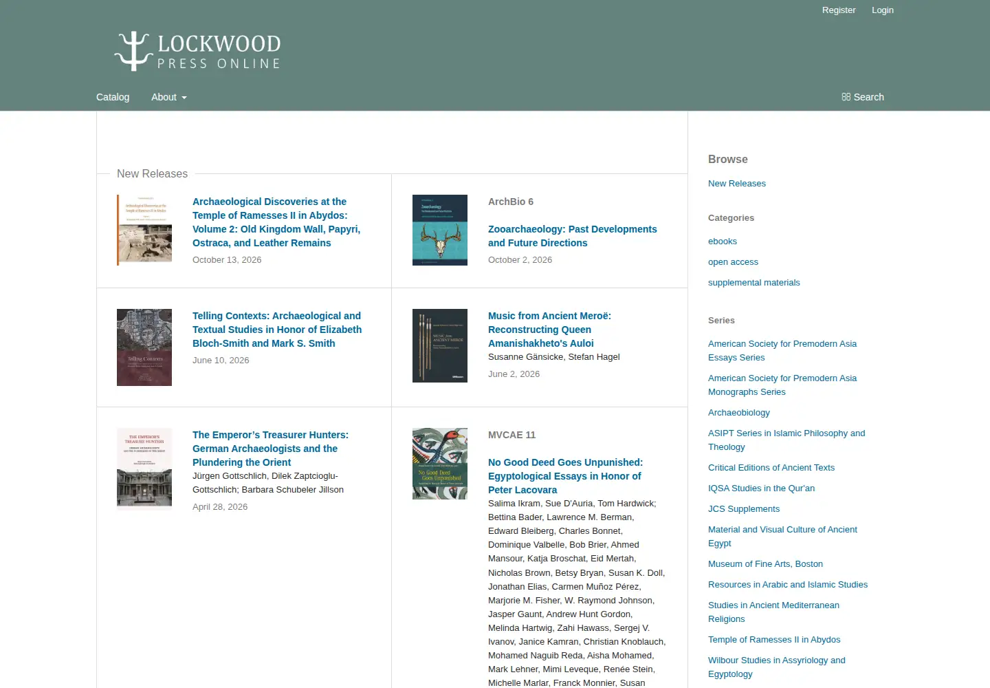
Task: Open Music from Ancient Meroë title link
Action: tap(549, 330)
